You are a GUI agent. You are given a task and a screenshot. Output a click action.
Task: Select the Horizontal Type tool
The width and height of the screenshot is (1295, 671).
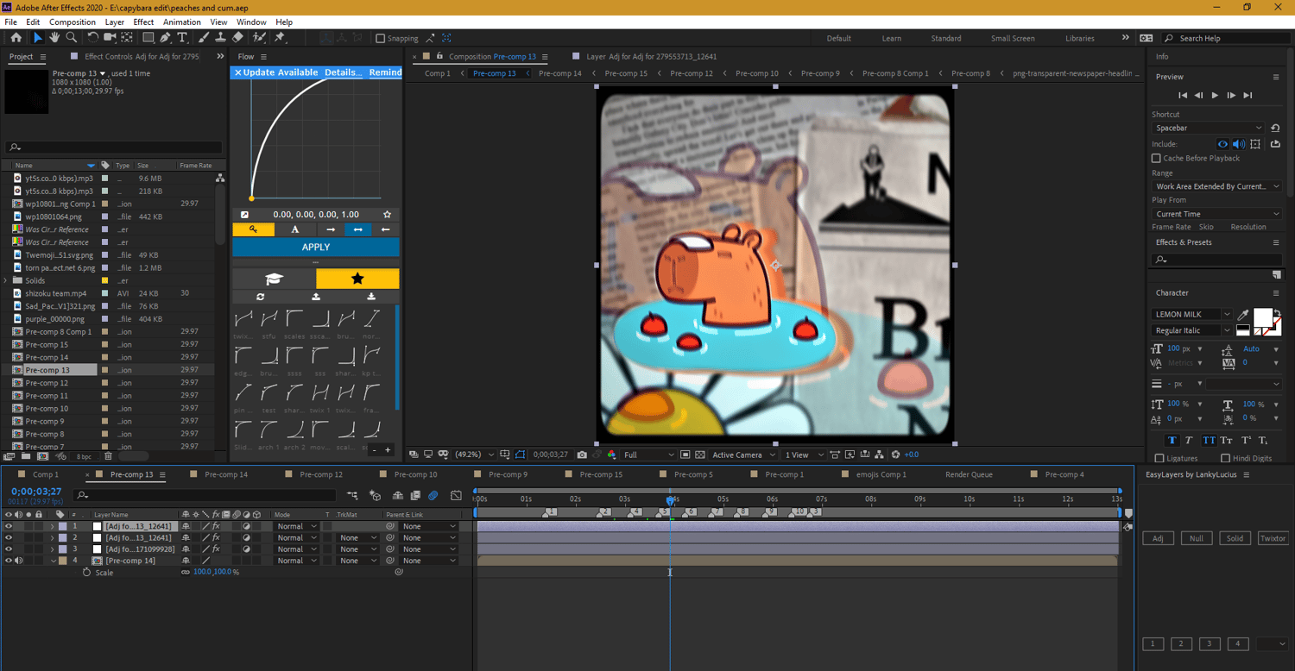[x=182, y=38]
